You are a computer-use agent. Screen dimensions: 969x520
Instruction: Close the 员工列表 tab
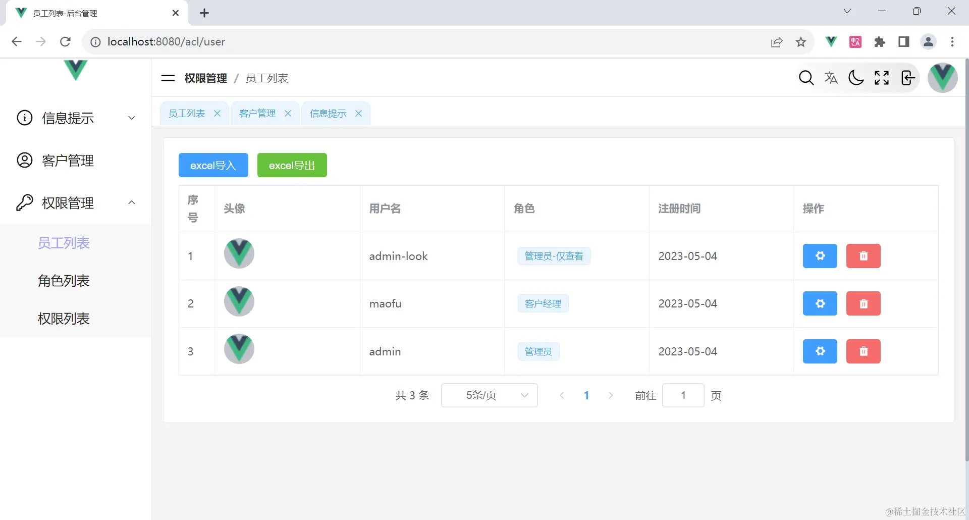click(x=217, y=114)
